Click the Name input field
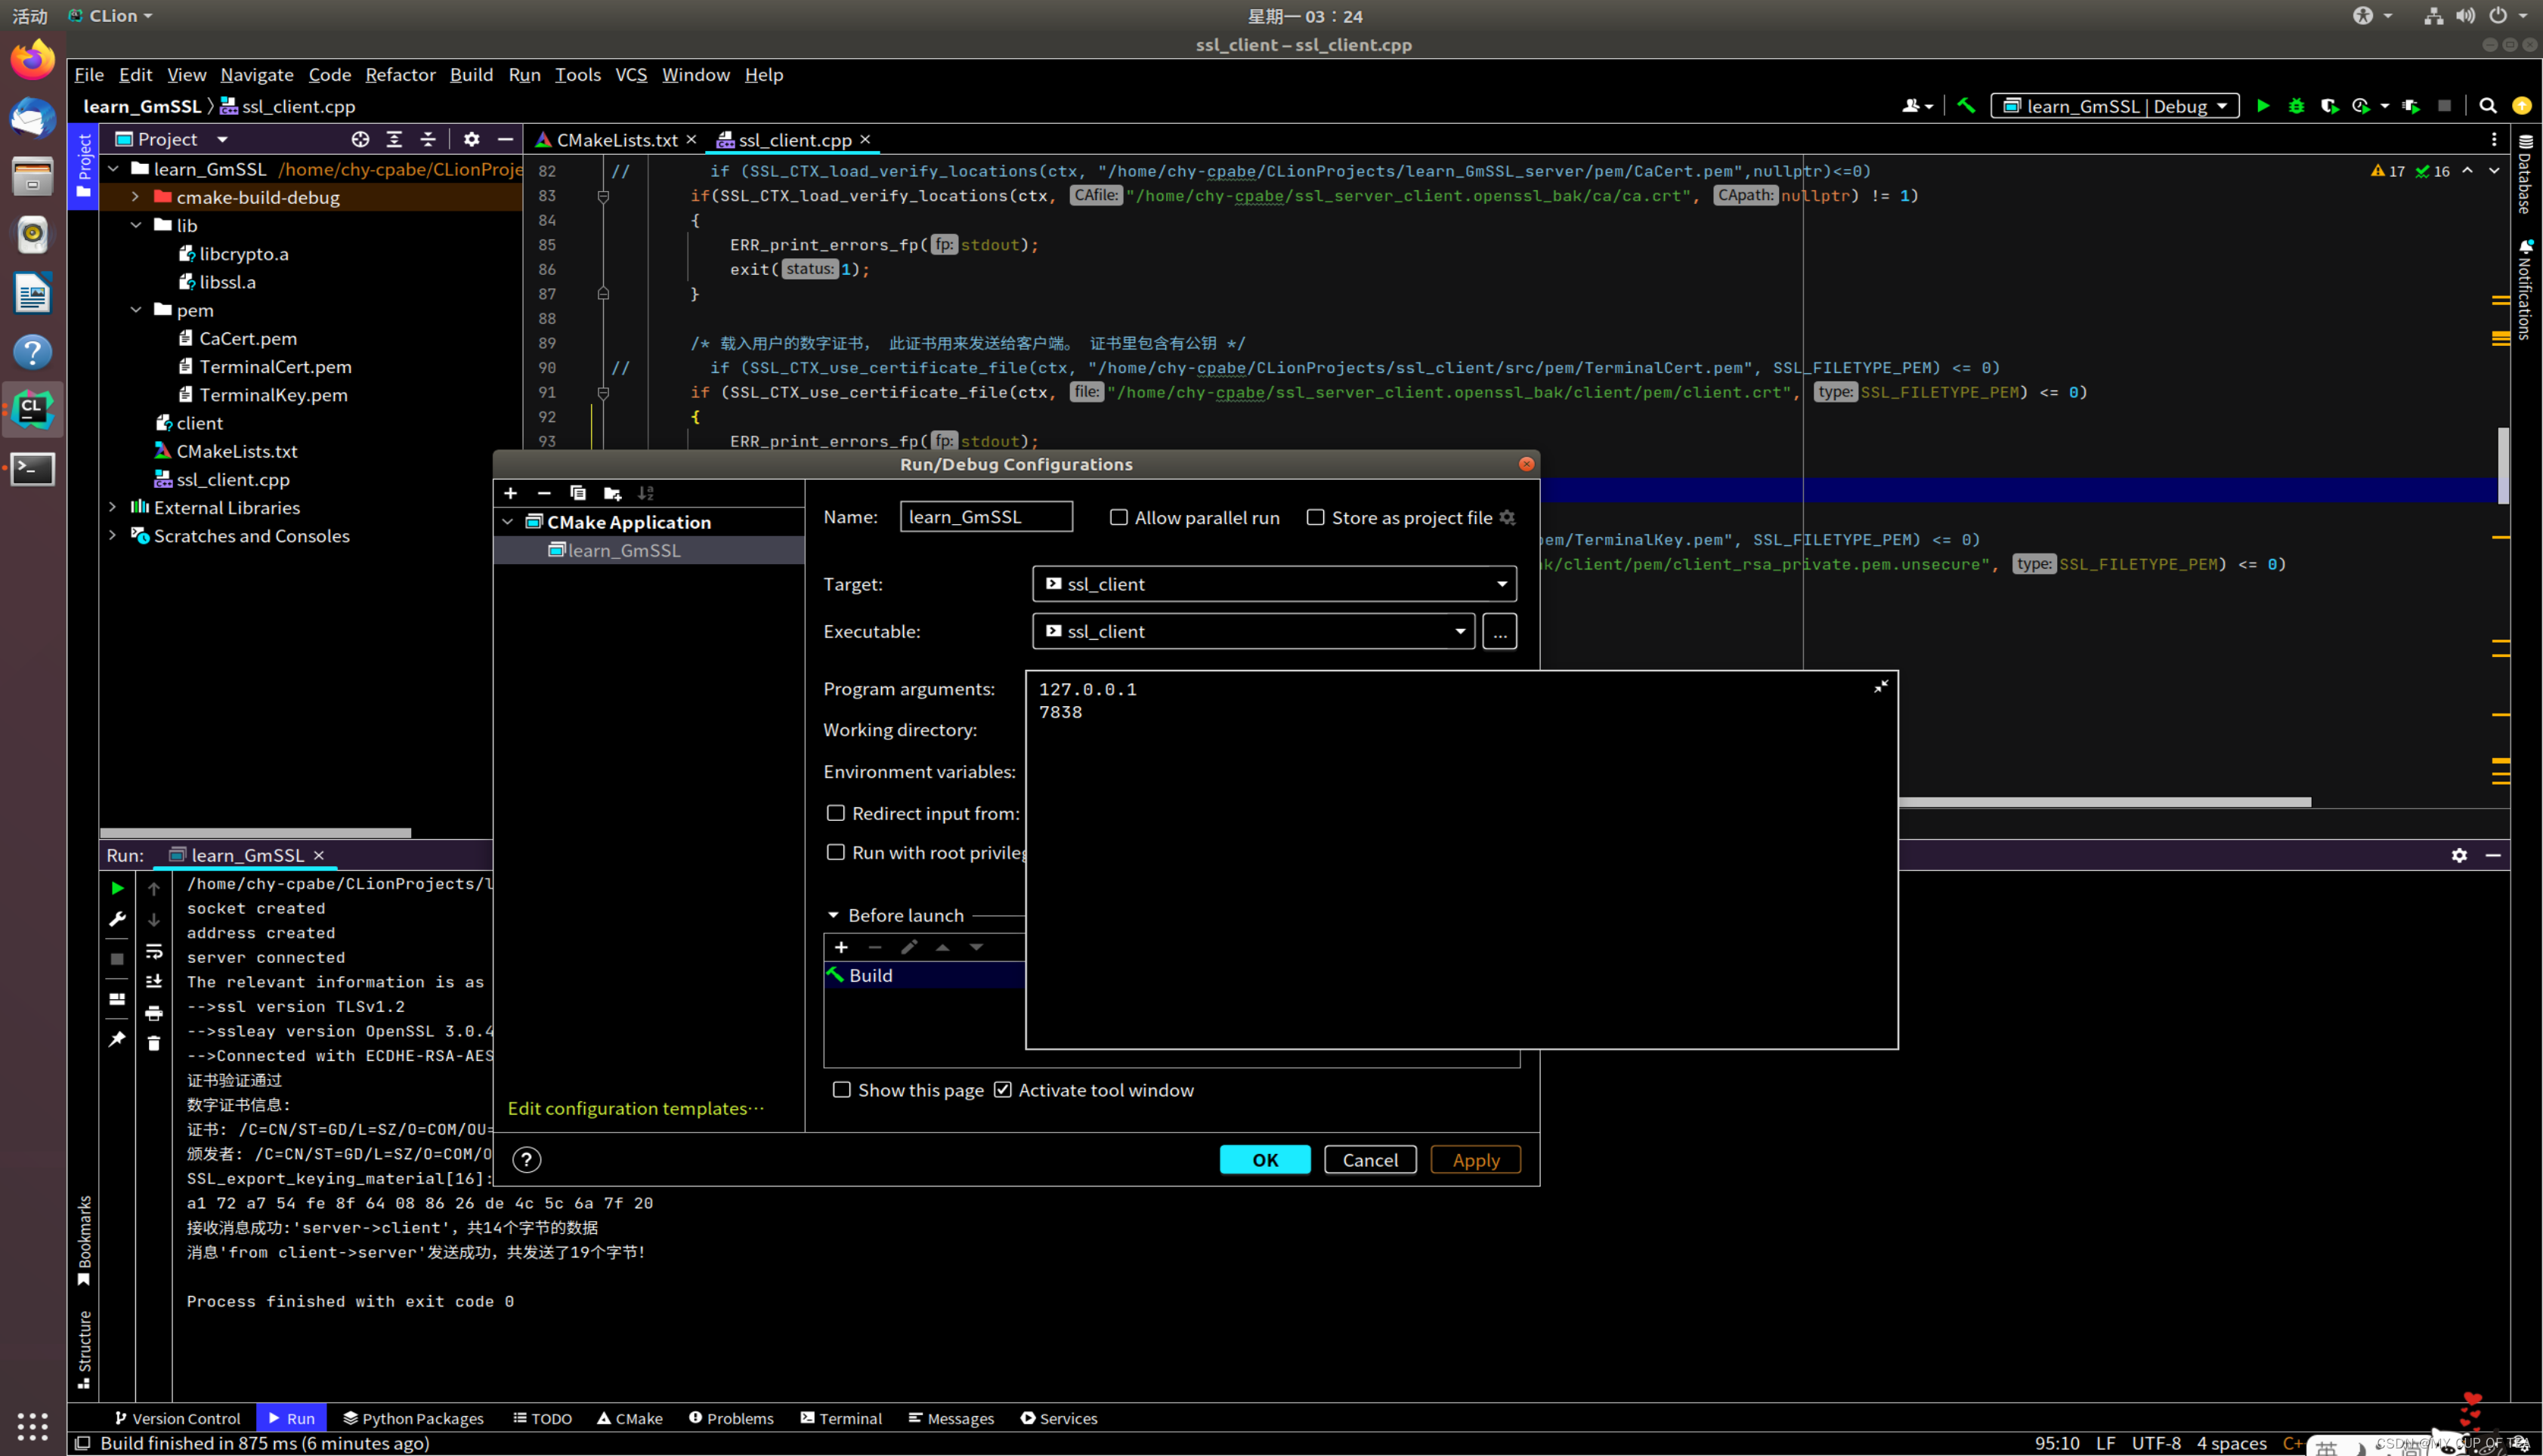The width and height of the screenshot is (2543, 1456). [x=985, y=517]
